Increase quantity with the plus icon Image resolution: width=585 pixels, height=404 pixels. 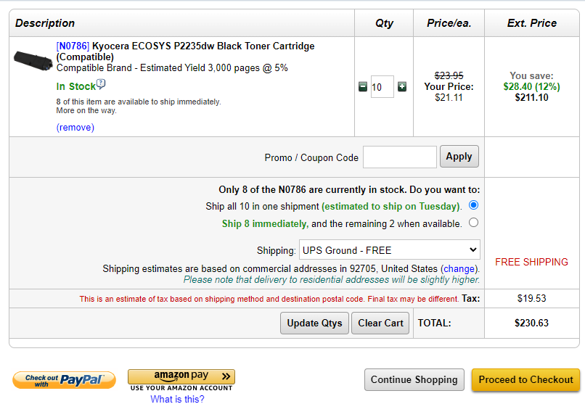pyautogui.click(x=402, y=87)
